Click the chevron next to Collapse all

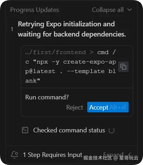130,9
